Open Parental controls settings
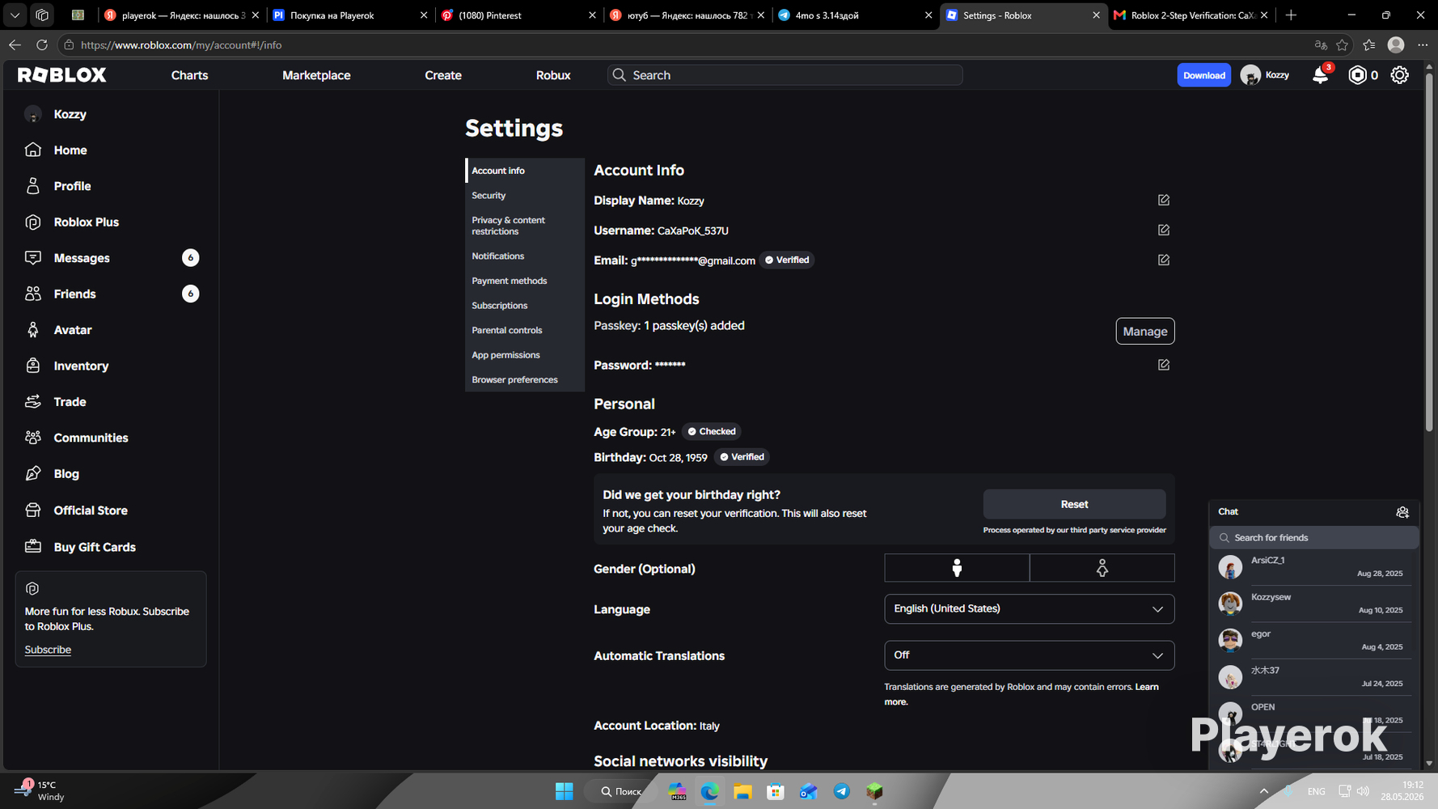 [525, 330]
